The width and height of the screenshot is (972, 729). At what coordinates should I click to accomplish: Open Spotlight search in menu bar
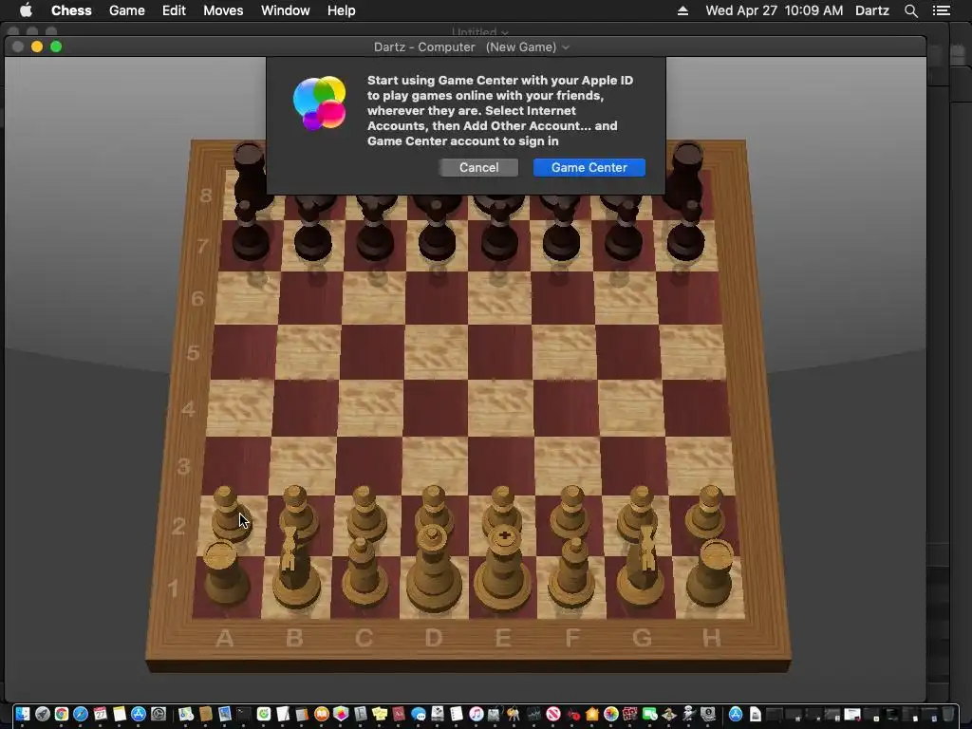(910, 10)
